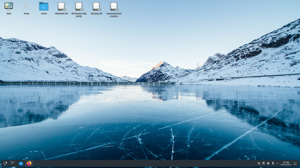
Task: Open the network connections tray icon
Action: click(x=259, y=163)
